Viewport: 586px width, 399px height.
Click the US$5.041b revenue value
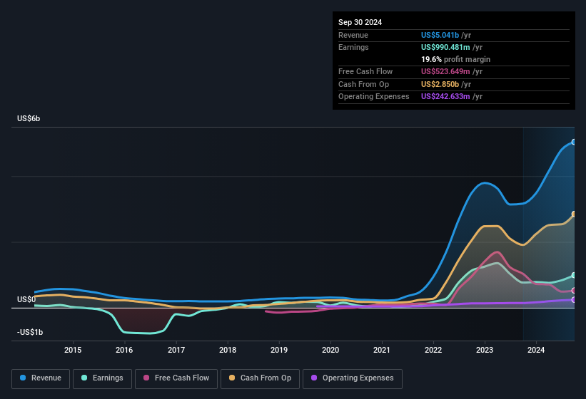click(x=440, y=35)
